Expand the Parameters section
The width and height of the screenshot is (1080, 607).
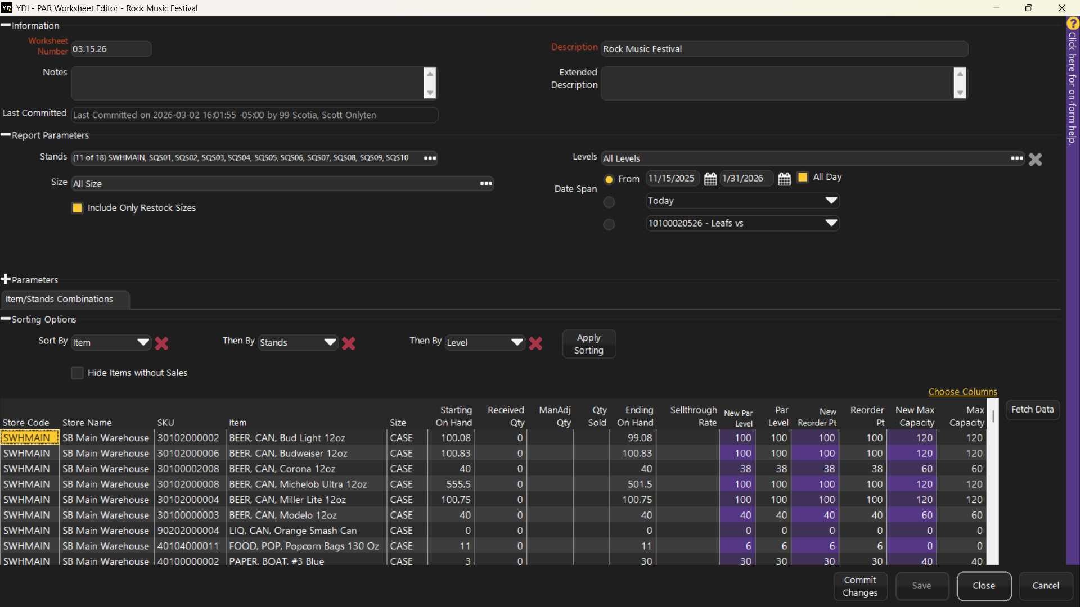click(x=6, y=279)
